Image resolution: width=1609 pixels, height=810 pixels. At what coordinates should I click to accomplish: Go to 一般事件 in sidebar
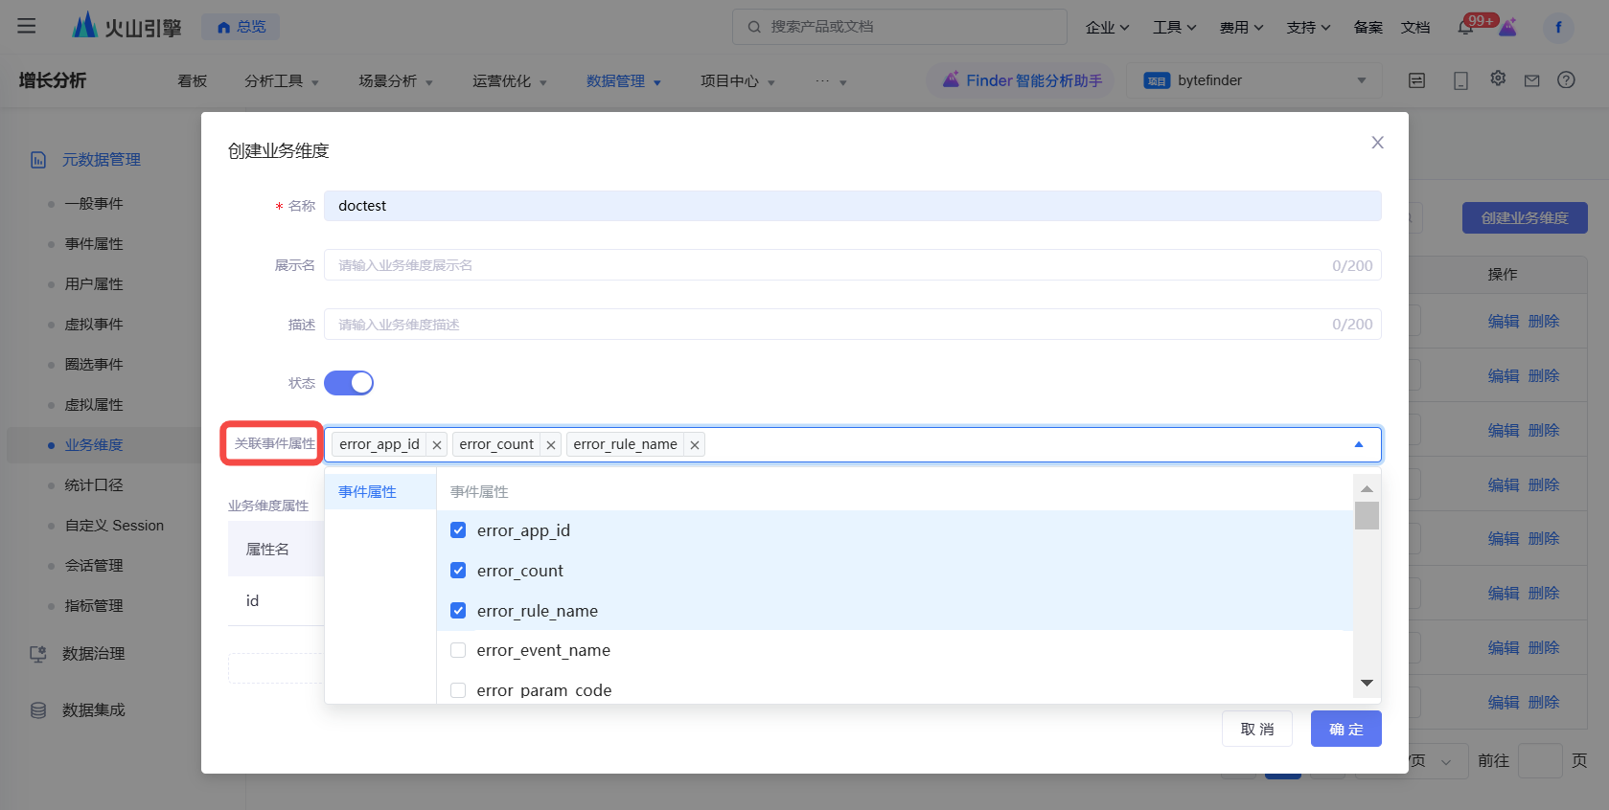94,204
